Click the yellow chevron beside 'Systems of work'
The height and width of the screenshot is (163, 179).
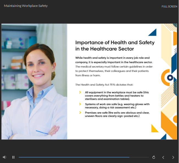point(80,104)
